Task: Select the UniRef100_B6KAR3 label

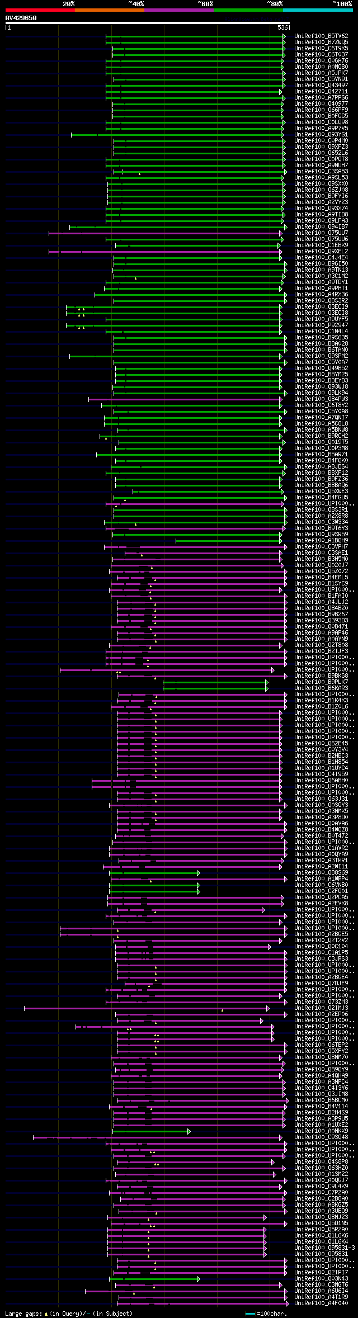Action: (321, 688)
